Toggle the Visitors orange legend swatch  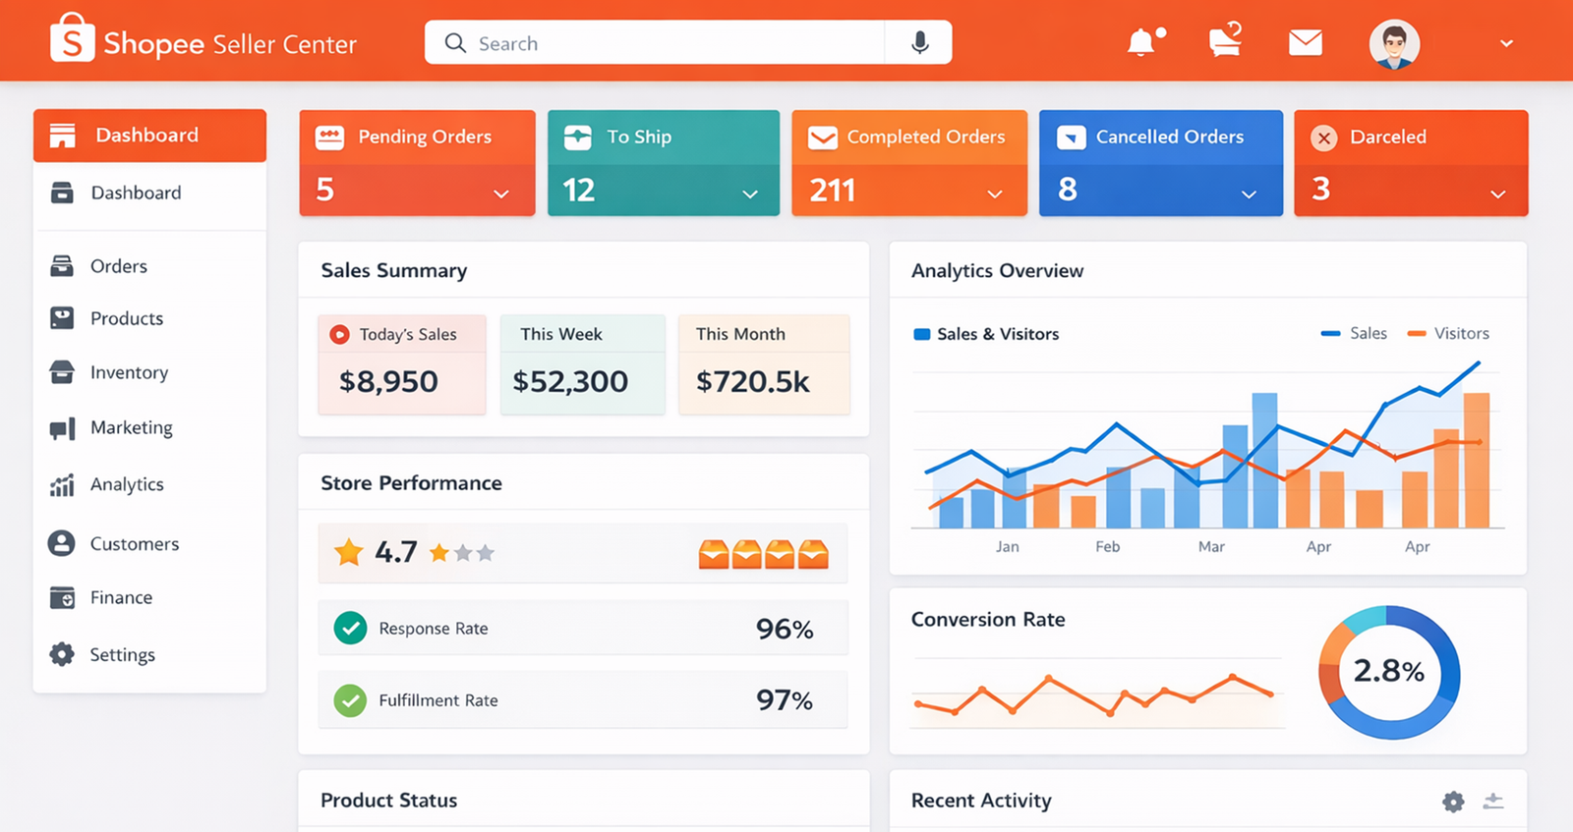1417,334
